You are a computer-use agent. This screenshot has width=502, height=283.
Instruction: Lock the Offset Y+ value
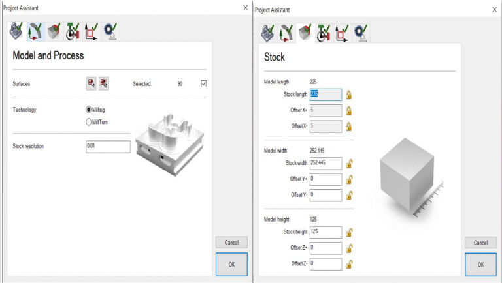click(x=349, y=179)
